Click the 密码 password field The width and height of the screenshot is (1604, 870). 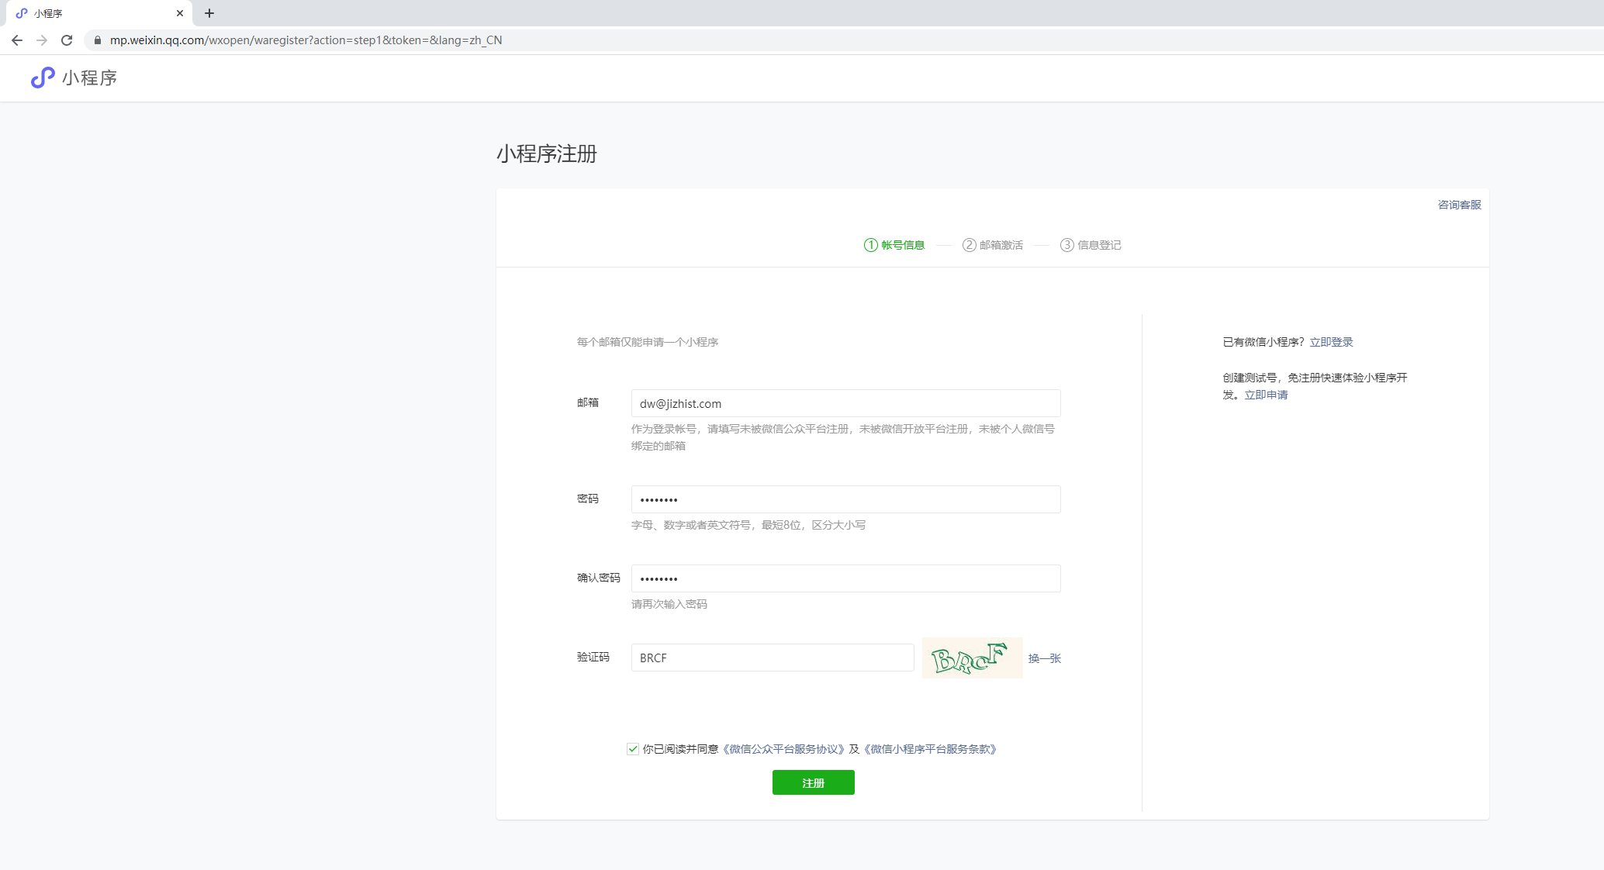click(845, 499)
